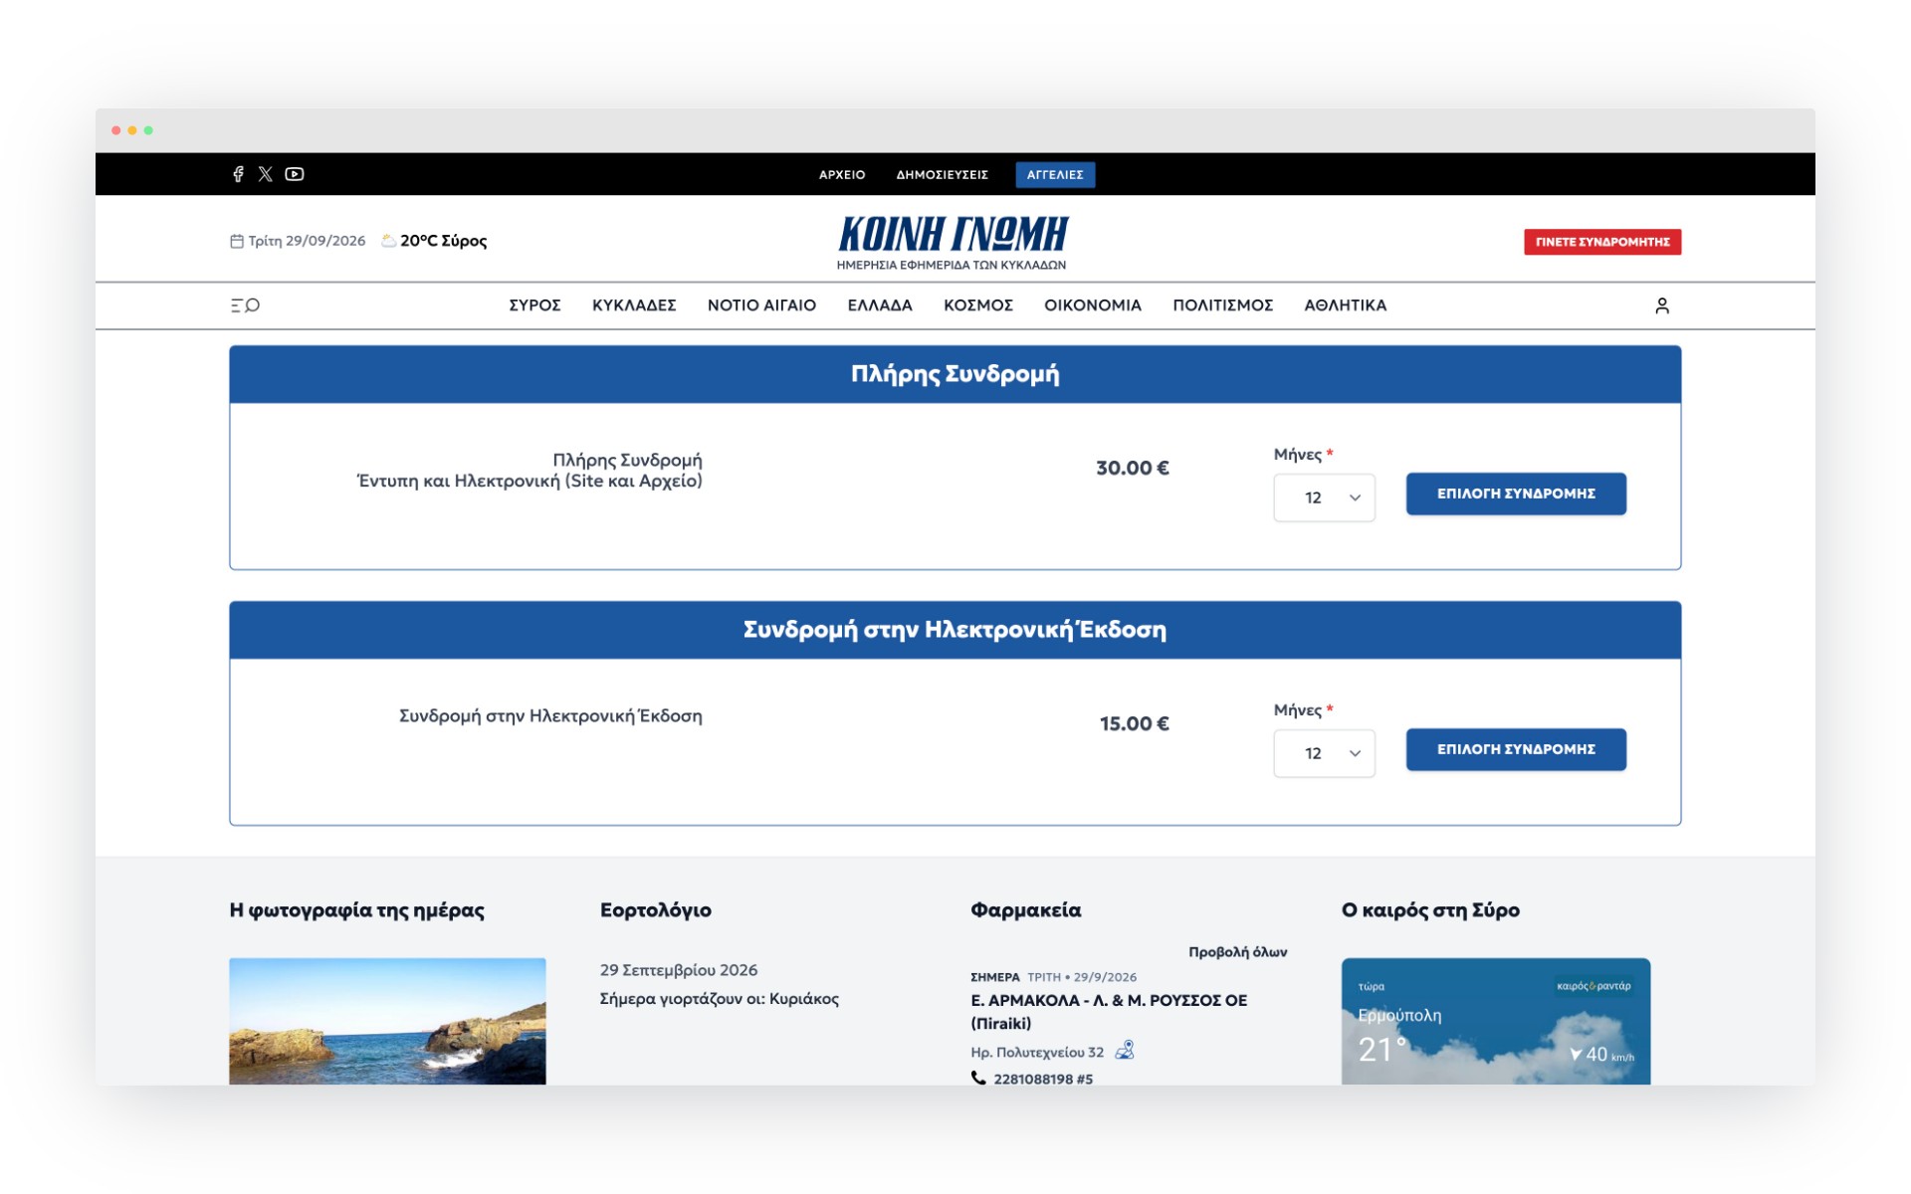
Task: Click the pharmacy name Ε. ΑΡΜΑΚΟΛΑ
Action: (1109, 1011)
